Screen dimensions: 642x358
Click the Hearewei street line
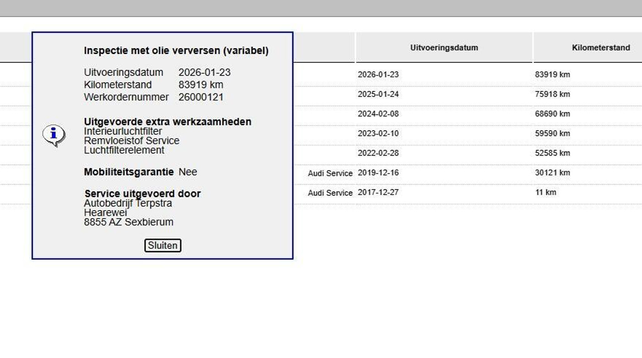[105, 213]
